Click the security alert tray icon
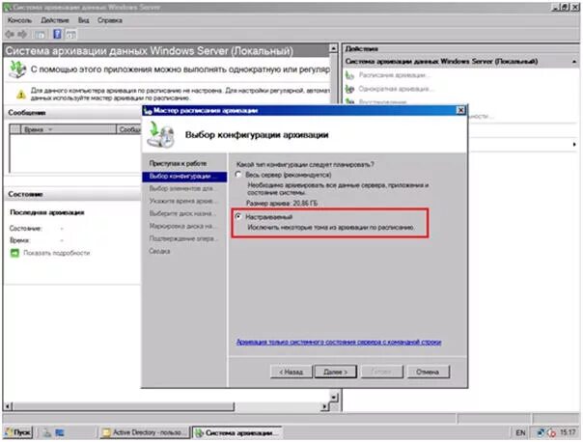The width and height of the screenshot is (583, 442). [551, 432]
